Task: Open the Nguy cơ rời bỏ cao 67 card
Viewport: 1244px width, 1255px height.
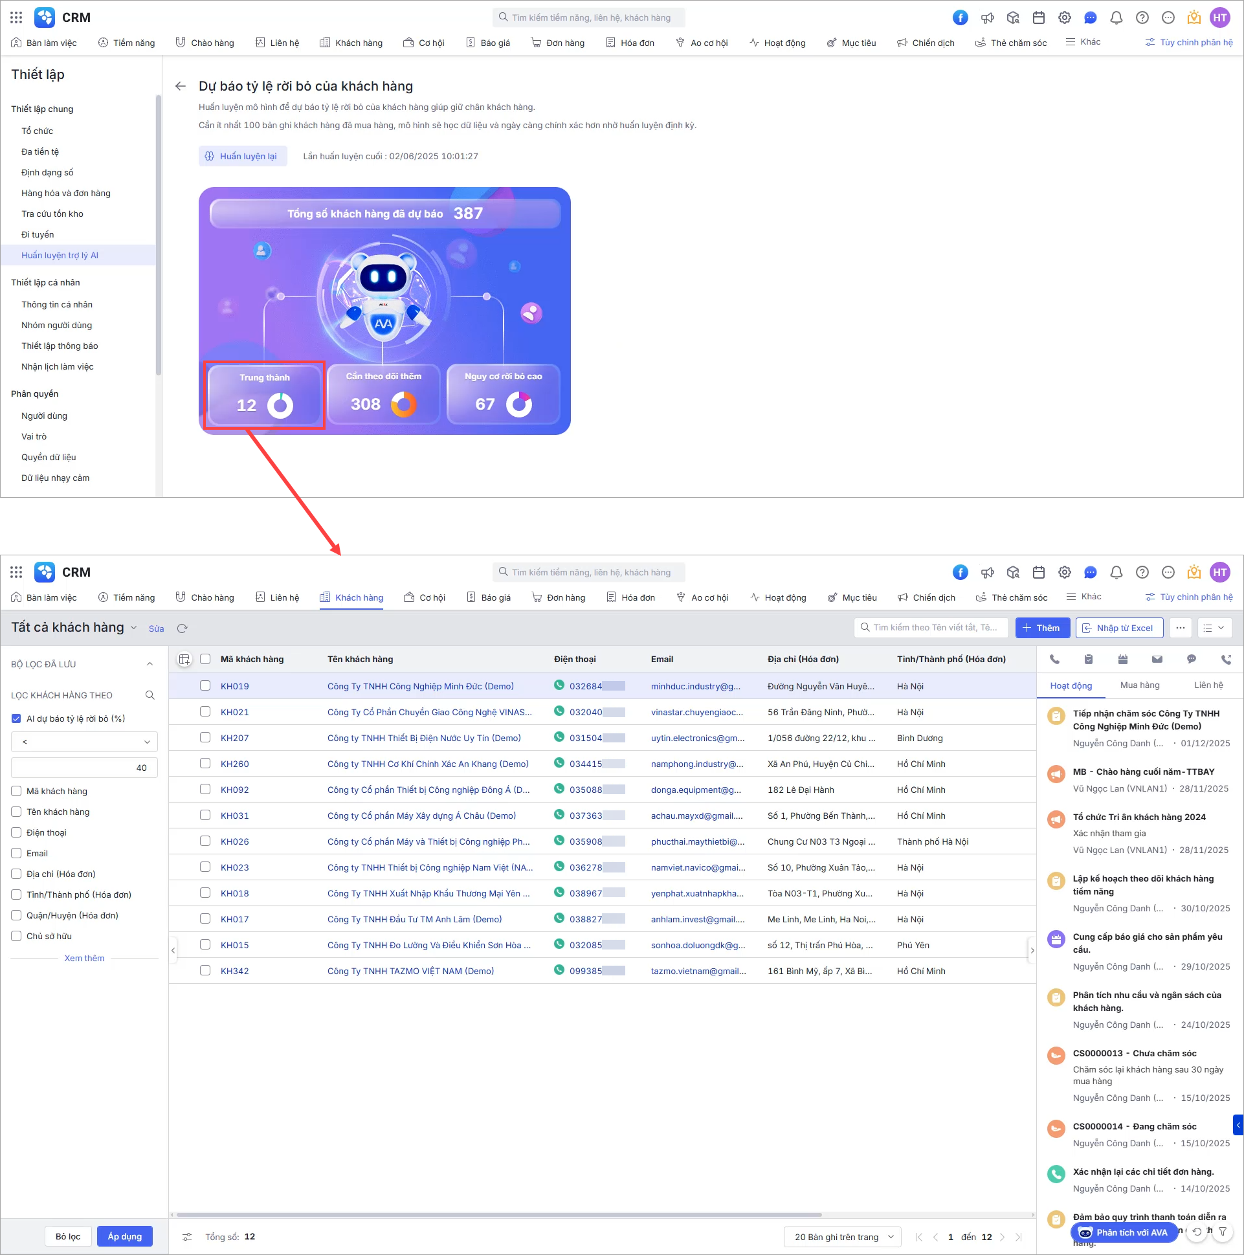Action: (504, 395)
